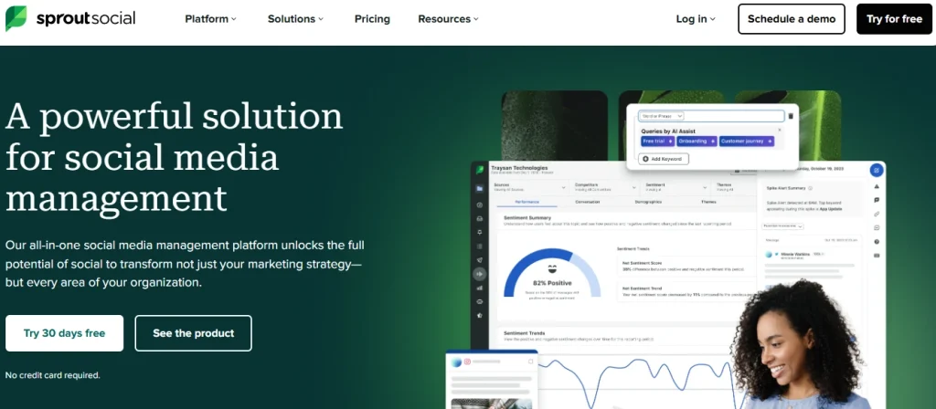The width and height of the screenshot is (936, 409).
Task: Open the inbox tray icon in dashboard sidebar
Action: (479, 217)
